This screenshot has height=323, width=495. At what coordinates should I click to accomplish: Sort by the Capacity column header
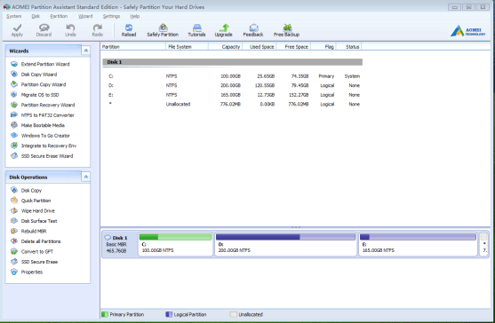(225, 47)
